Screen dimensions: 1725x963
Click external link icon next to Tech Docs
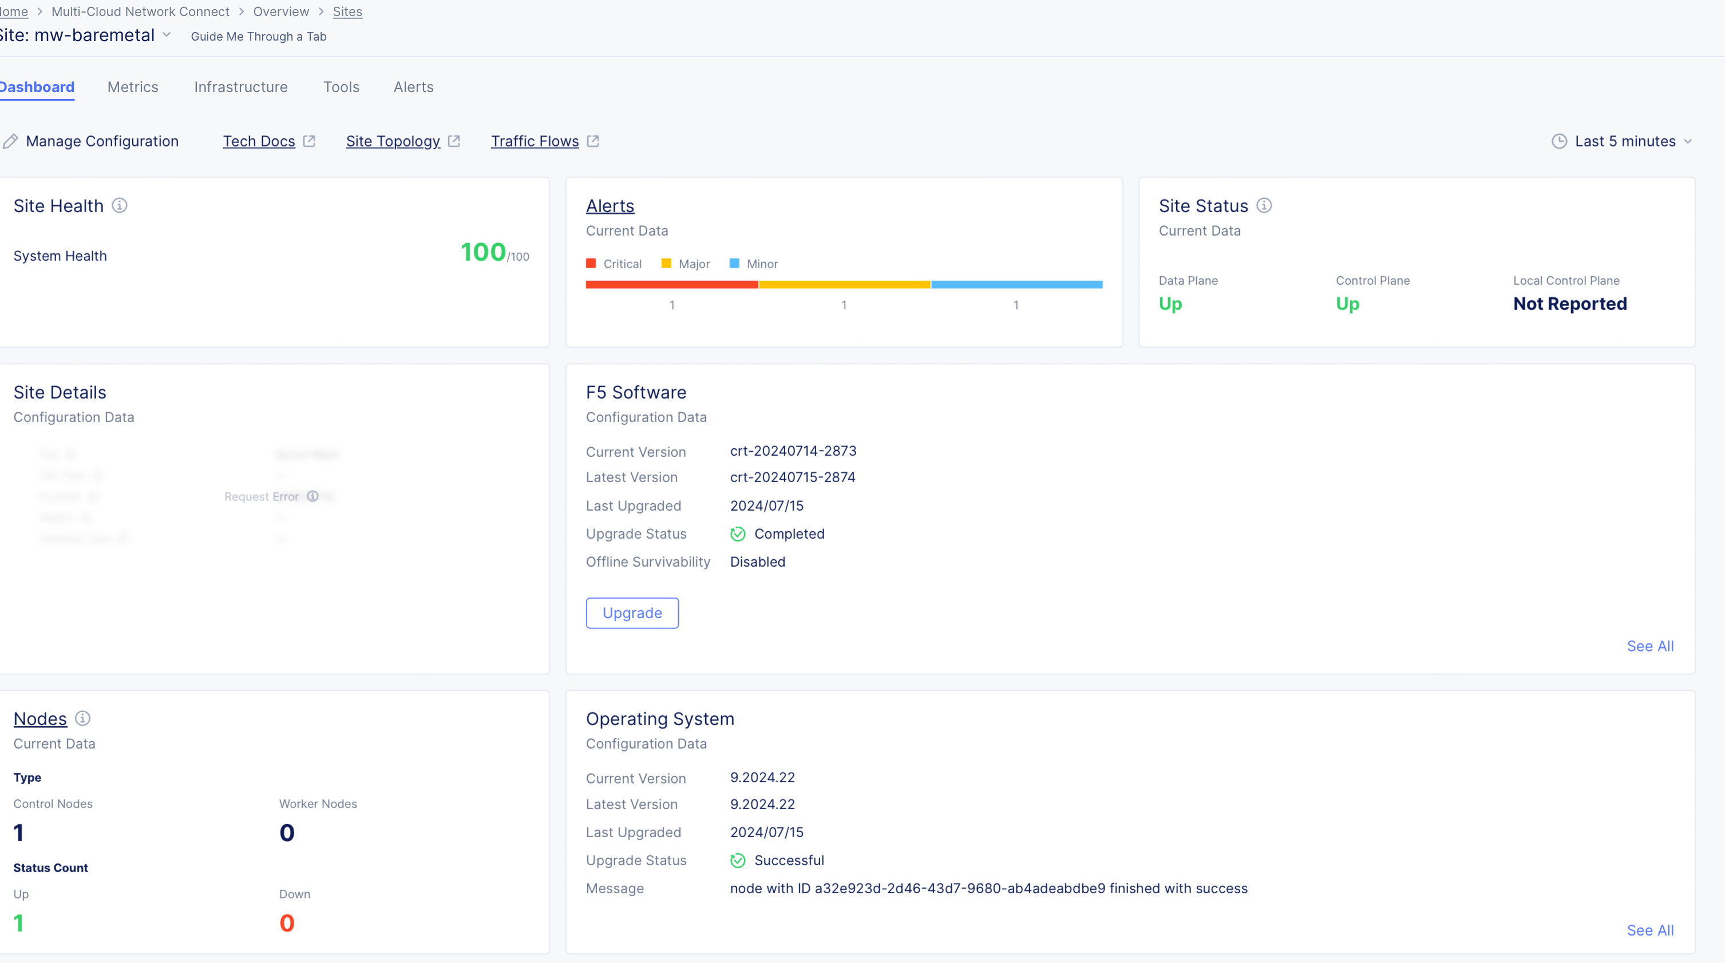tap(308, 141)
